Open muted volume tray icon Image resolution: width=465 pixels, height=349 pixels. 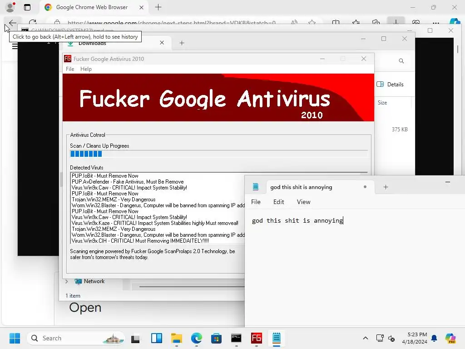pos(391,338)
